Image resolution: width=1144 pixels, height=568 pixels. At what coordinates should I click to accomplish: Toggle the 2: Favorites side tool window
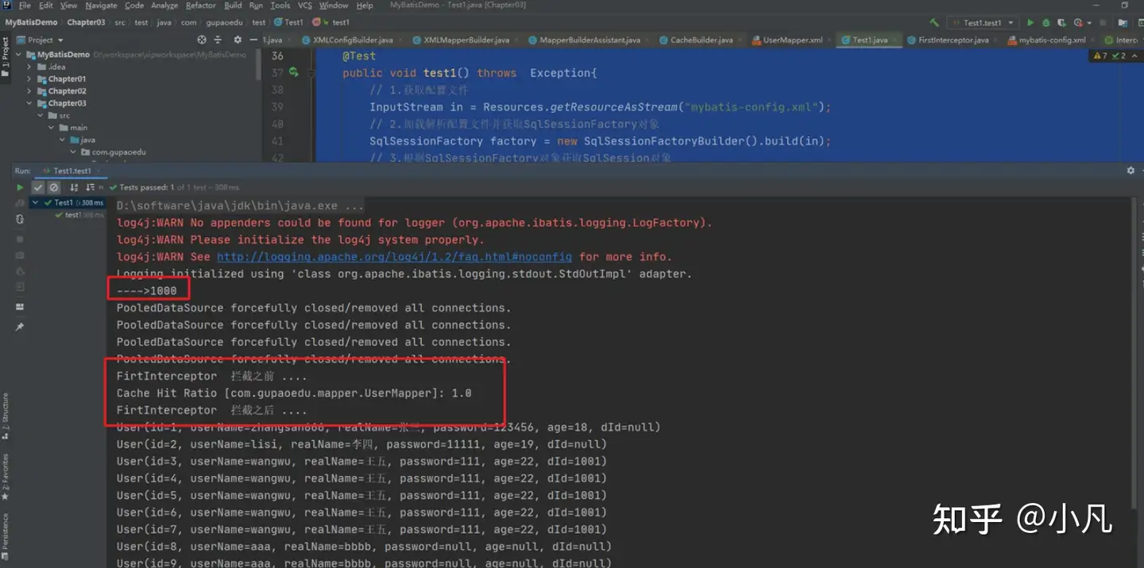(5, 478)
